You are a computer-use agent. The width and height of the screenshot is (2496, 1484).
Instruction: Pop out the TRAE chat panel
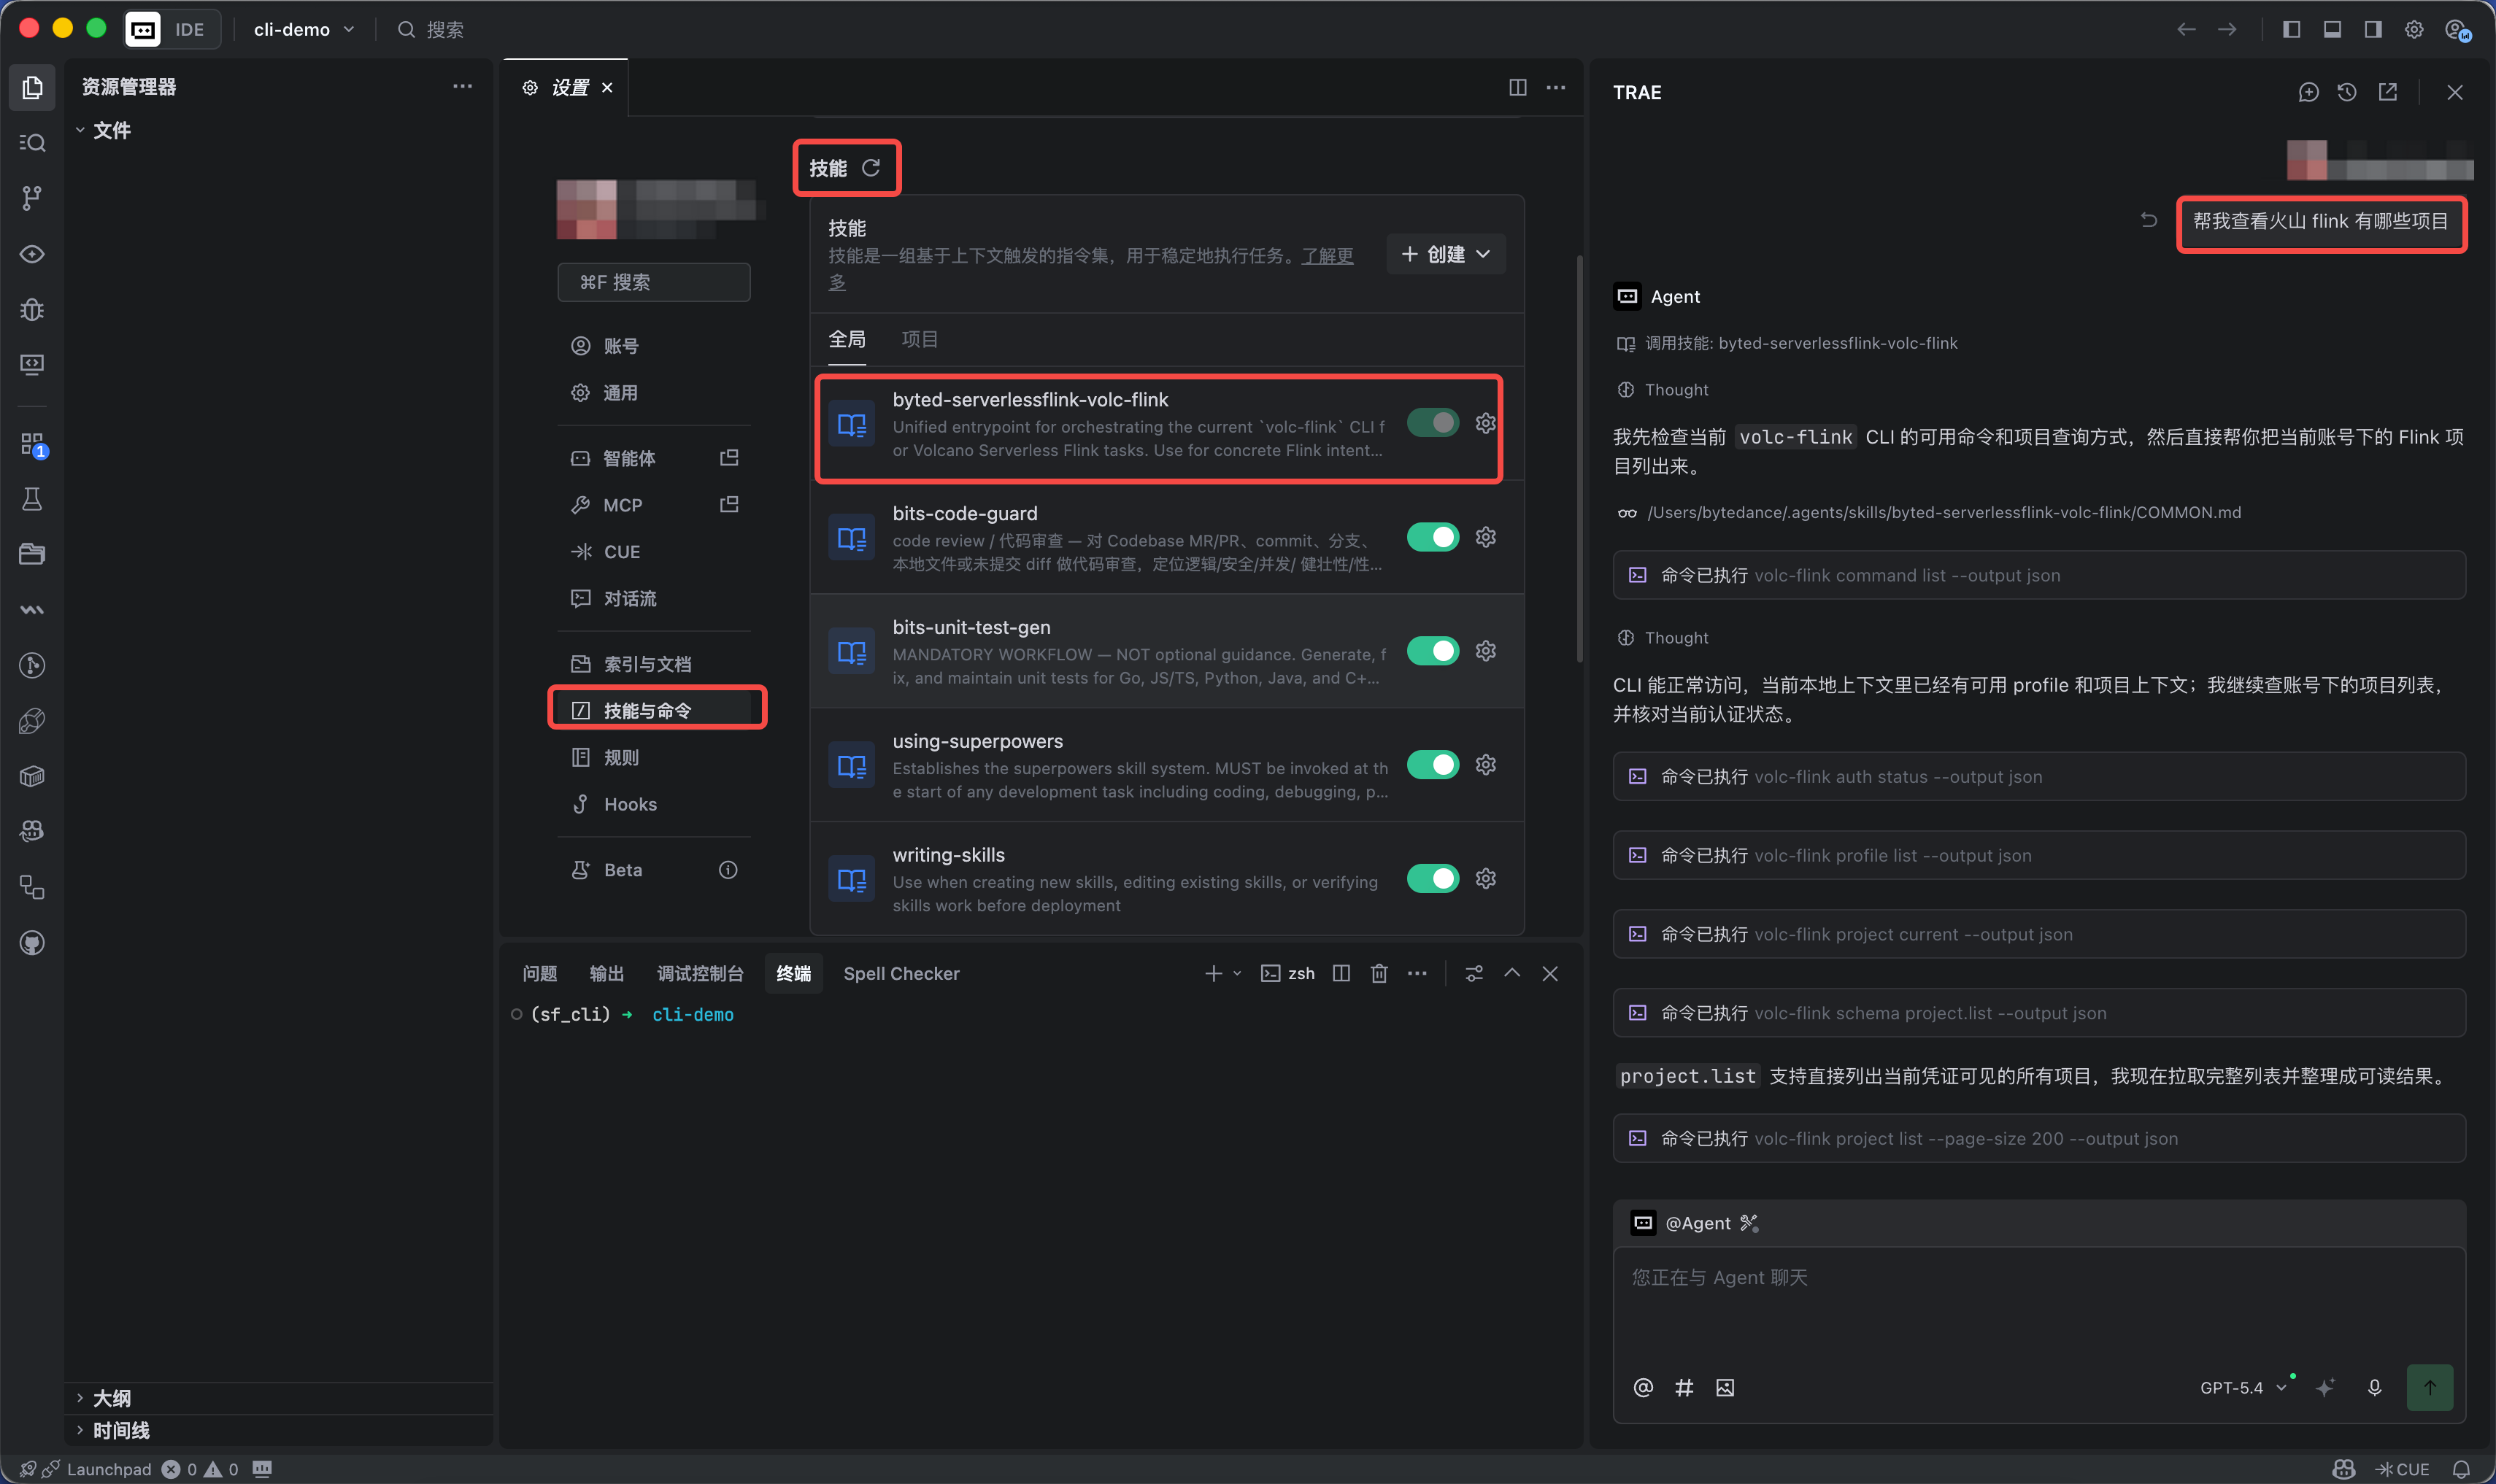pos(2388,92)
